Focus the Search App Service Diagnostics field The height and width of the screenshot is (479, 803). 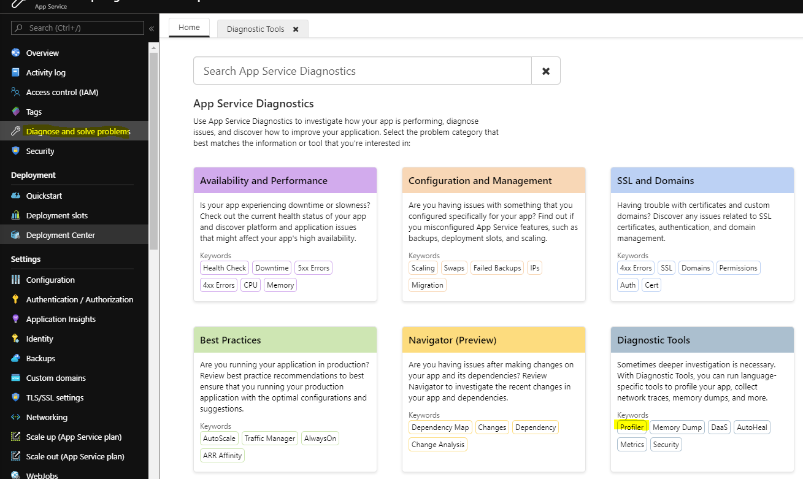363,71
